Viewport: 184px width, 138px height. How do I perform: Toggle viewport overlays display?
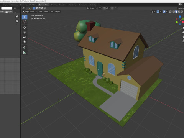coord(164,11)
